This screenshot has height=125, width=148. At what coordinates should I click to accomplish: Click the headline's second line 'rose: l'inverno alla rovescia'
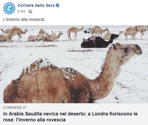(x=34, y=120)
